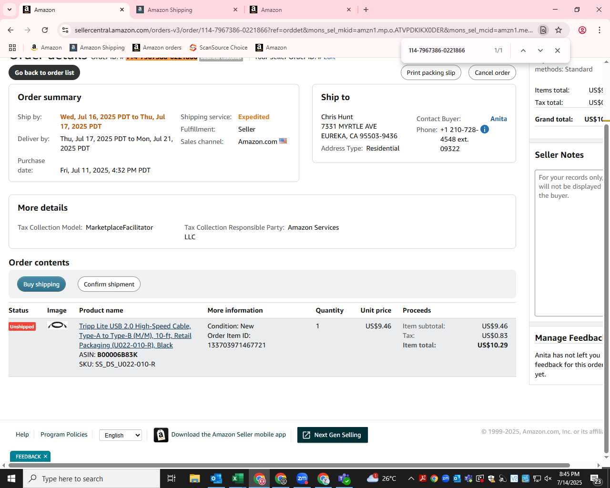The width and height of the screenshot is (610, 488).
Task: Open the notification center icon
Action: click(596, 478)
